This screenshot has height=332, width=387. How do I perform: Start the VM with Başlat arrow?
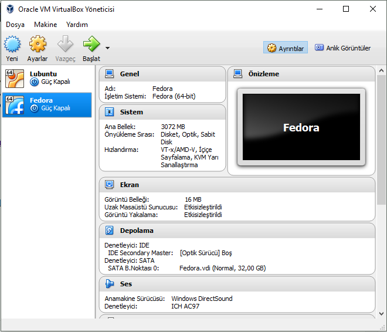coord(91,45)
